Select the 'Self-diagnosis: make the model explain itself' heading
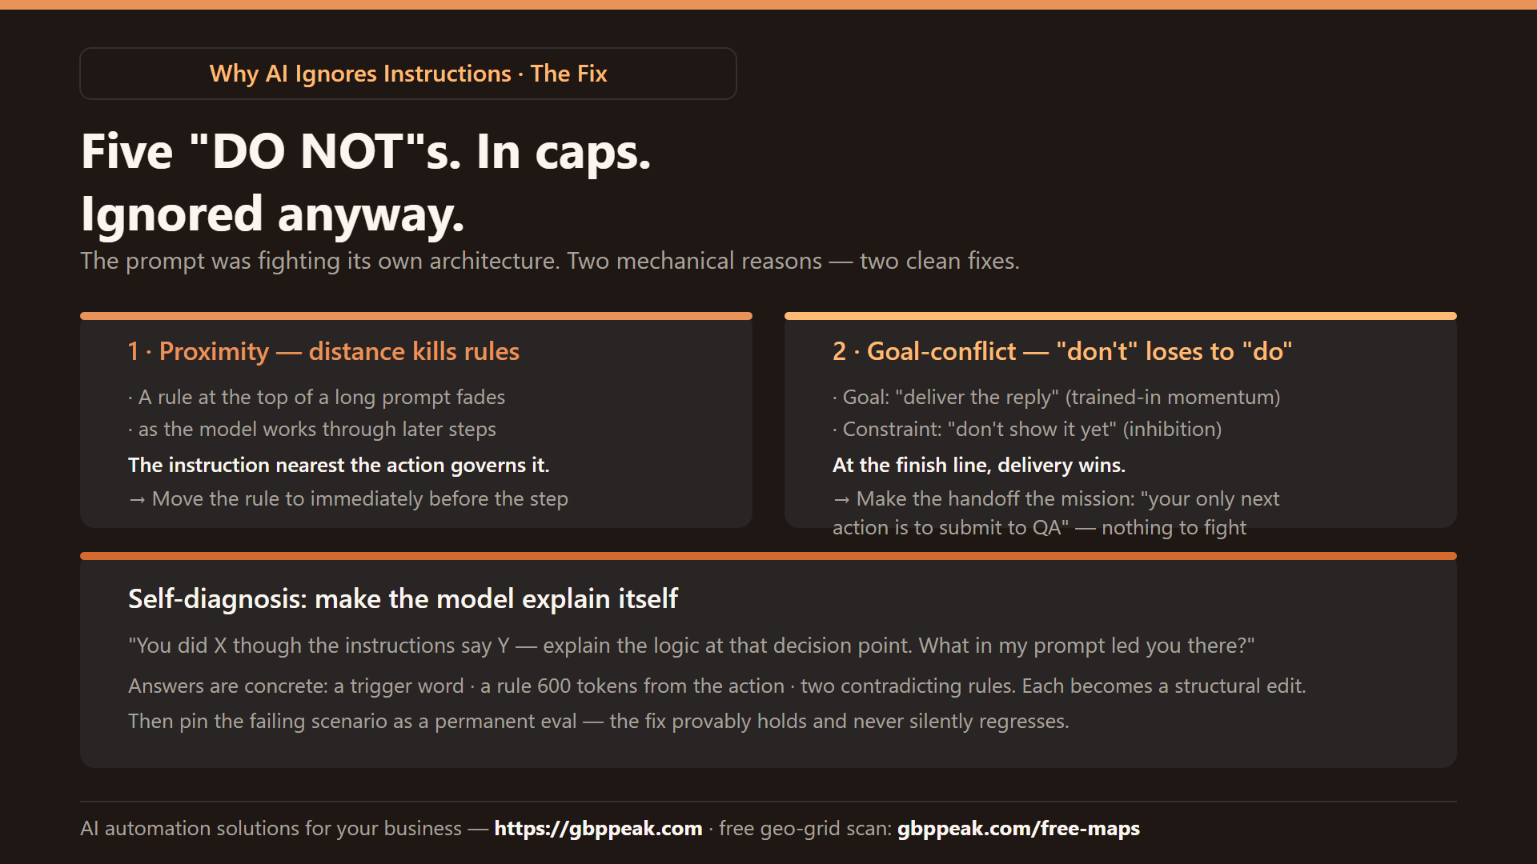Viewport: 1537px width, 864px height. (403, 598)
